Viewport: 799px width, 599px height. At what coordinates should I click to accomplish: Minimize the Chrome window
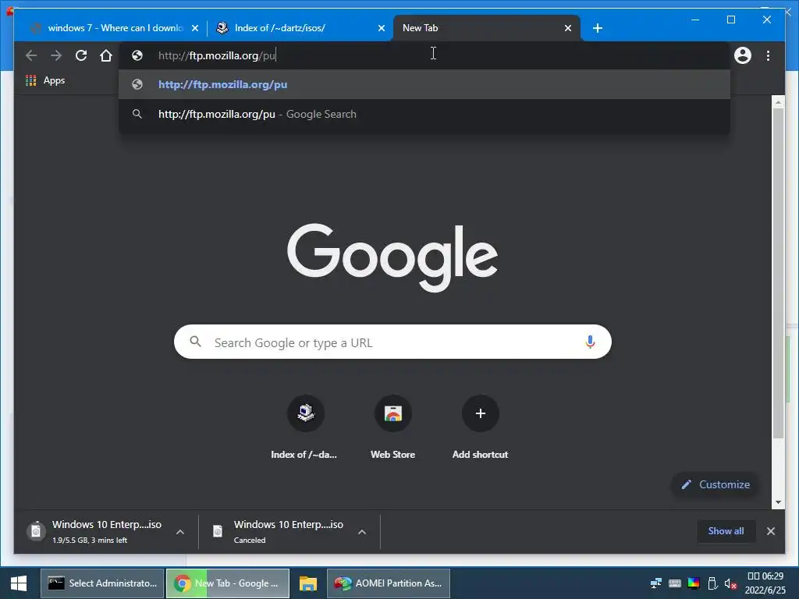pyautogui.click(x=695, y=19)
